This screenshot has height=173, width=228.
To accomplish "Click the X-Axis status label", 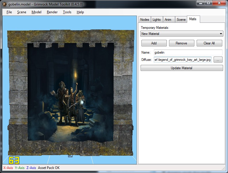I will [x=8, y=168].
